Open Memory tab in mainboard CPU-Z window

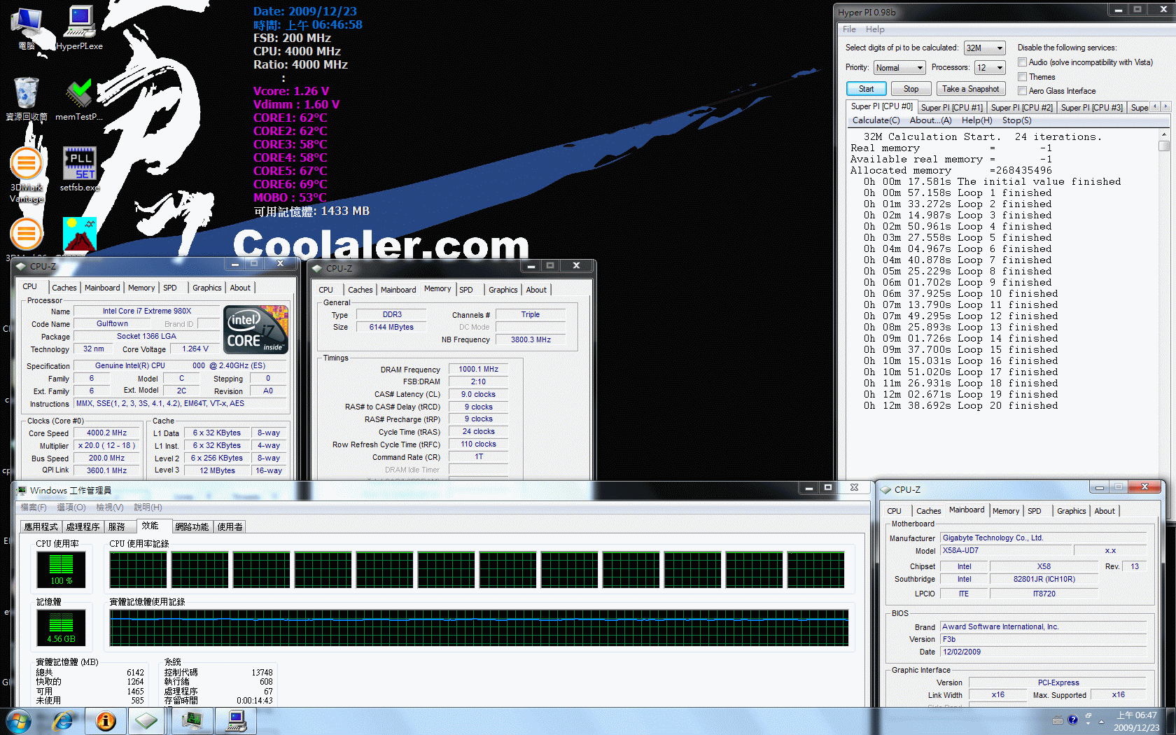(1005, 511)
